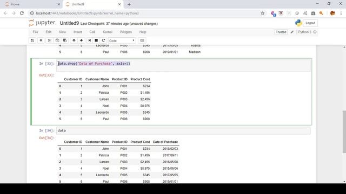
Task: Open the Edit menu
Action: (x=49, y=32)
